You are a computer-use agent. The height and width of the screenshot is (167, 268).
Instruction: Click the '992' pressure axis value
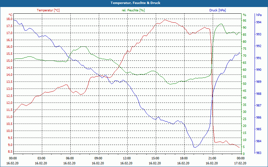tap(259, 46)
